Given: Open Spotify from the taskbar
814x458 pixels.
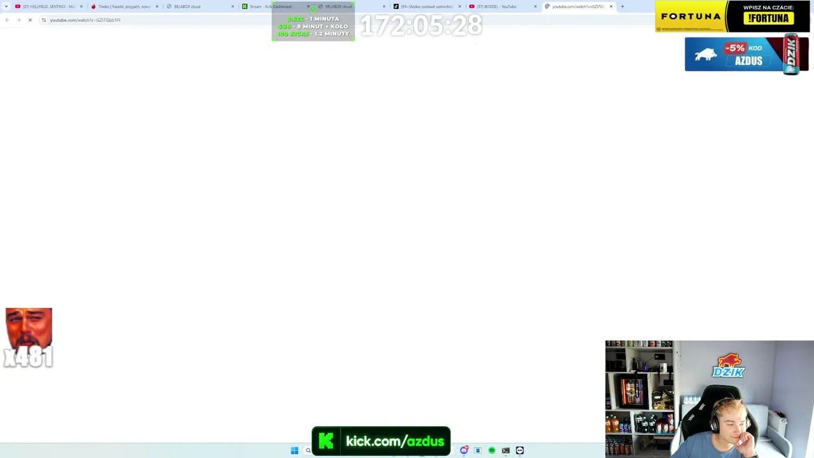Looking at the screenshot, I should (492, 450).
